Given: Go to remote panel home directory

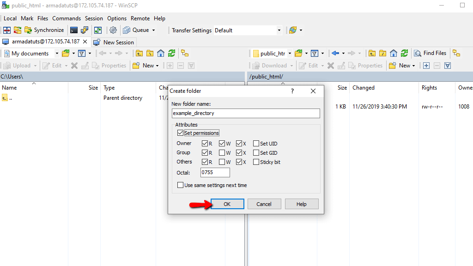Looking at the screenshot, I should pos(394,54).
